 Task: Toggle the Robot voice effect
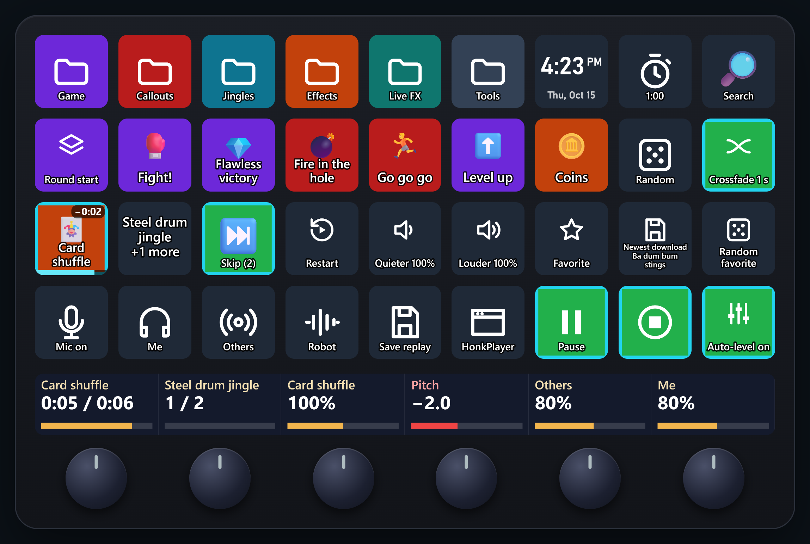click(322, 322)
